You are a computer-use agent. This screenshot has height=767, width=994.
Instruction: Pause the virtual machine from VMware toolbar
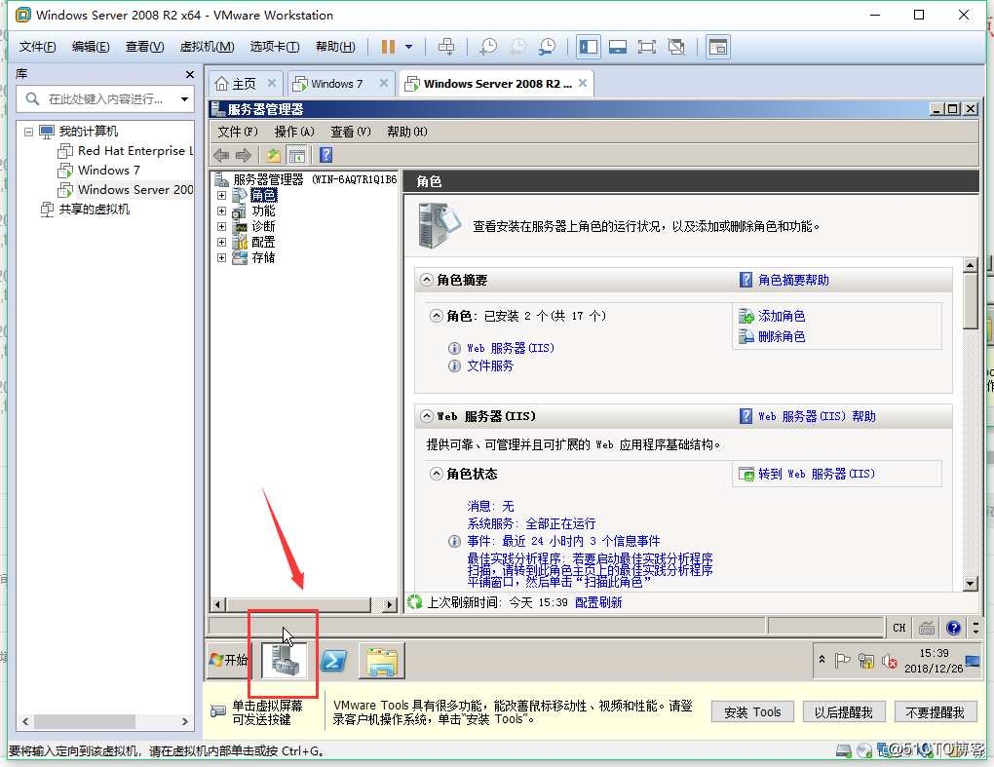(388, 47)
